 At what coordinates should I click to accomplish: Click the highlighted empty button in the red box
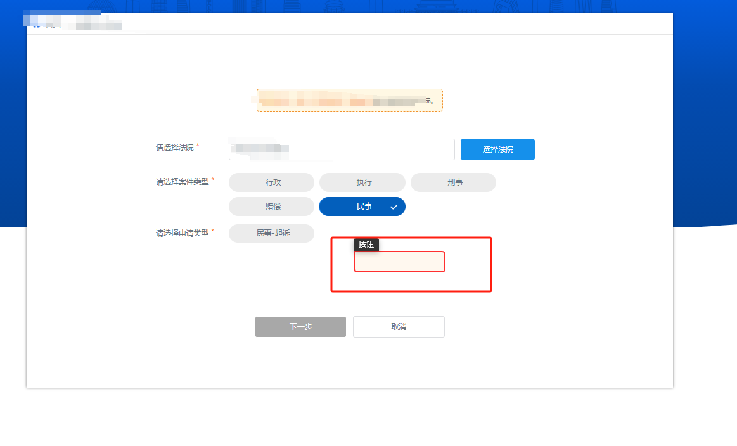click(399, 262)
